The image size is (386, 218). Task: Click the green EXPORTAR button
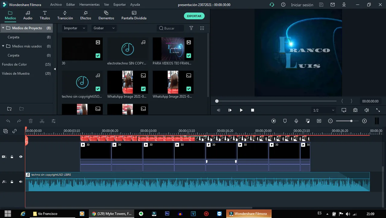pyautogui.click(x=194, y=16)
